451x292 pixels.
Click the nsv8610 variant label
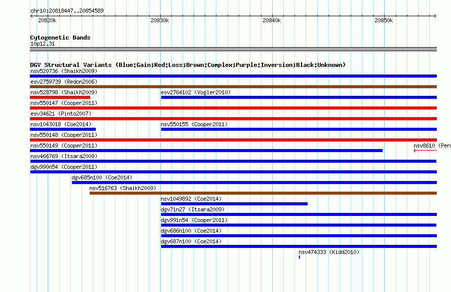(x=432, y=145)
